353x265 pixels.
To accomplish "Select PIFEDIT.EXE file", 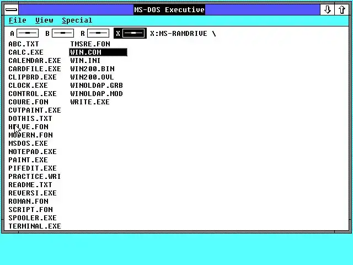I will click(x=33, y=168).
